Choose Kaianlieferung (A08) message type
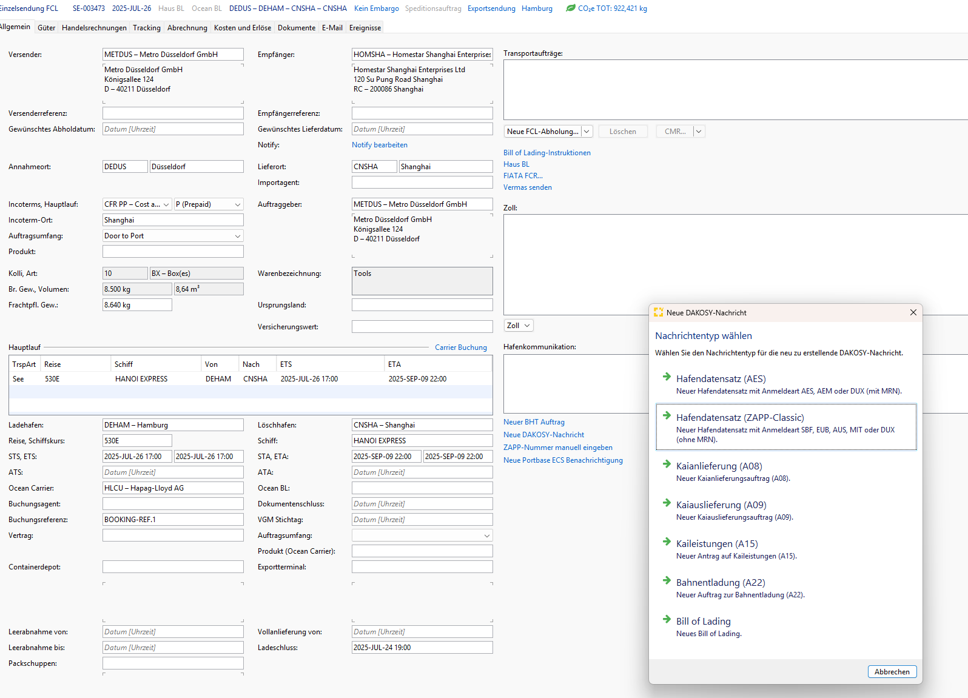Image resolution: width=968 pixels, height=698 pixels. pos(786,472)
